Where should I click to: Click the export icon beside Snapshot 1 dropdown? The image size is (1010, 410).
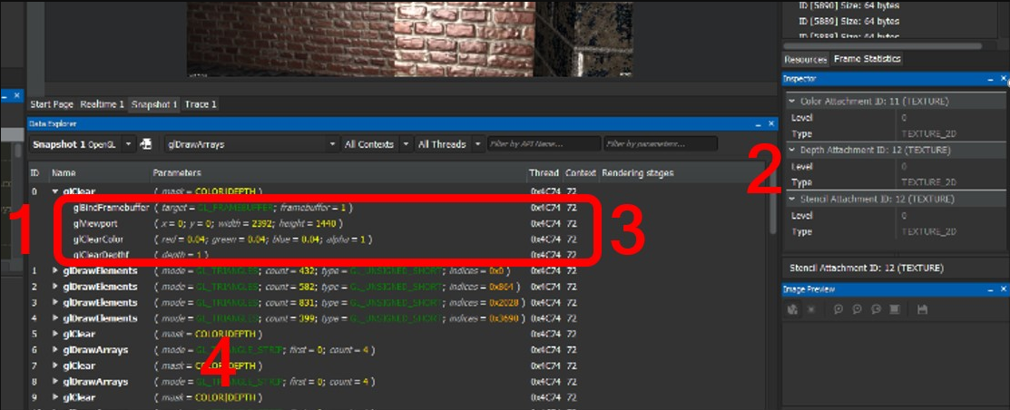[145, 144]
